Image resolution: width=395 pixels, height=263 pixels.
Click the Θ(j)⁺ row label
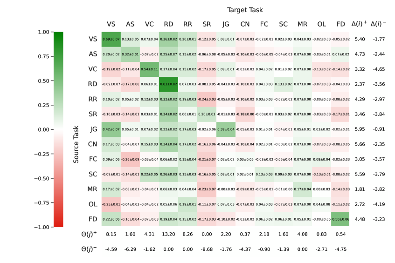point(89,235)
